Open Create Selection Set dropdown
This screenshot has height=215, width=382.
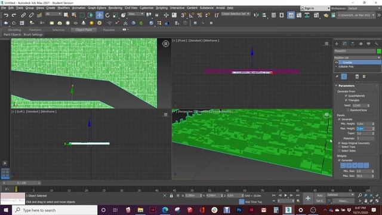(x=236, y=14)
